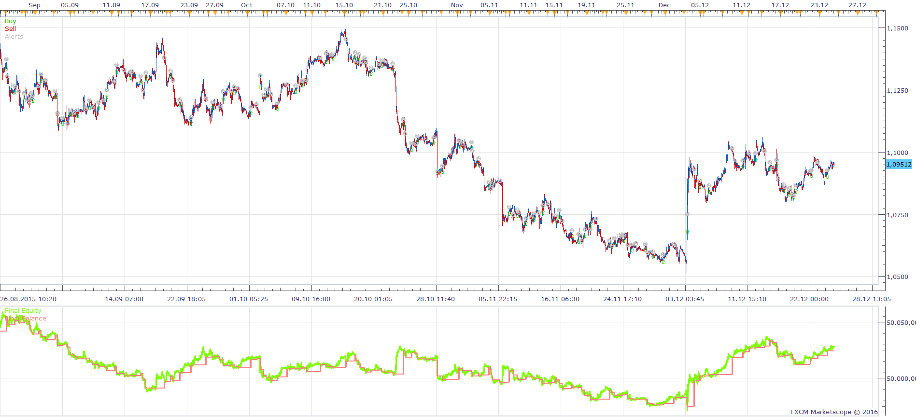917x417 pixels.
Task: Click the Alerts legend label
Action: coord(14,37)
